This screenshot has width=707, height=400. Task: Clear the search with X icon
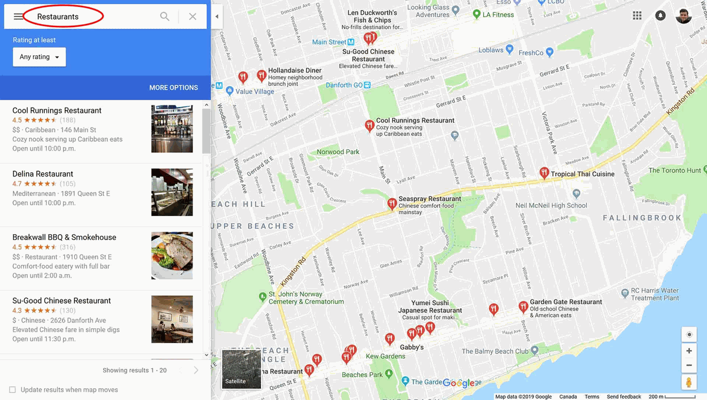[x=193, y=16]
